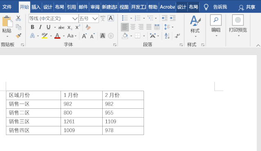Click the Format Painter brush icon
Screen dimensions: 261x151
[x=18, y=36]
